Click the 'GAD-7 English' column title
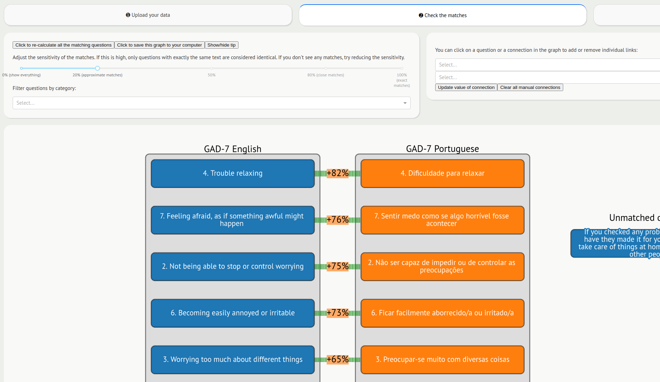 click(233, 149)
